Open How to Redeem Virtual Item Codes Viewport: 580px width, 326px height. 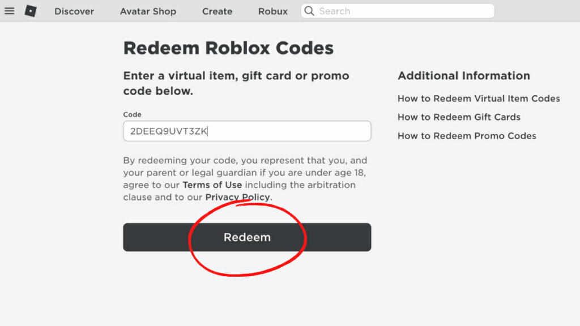point(479,98)
